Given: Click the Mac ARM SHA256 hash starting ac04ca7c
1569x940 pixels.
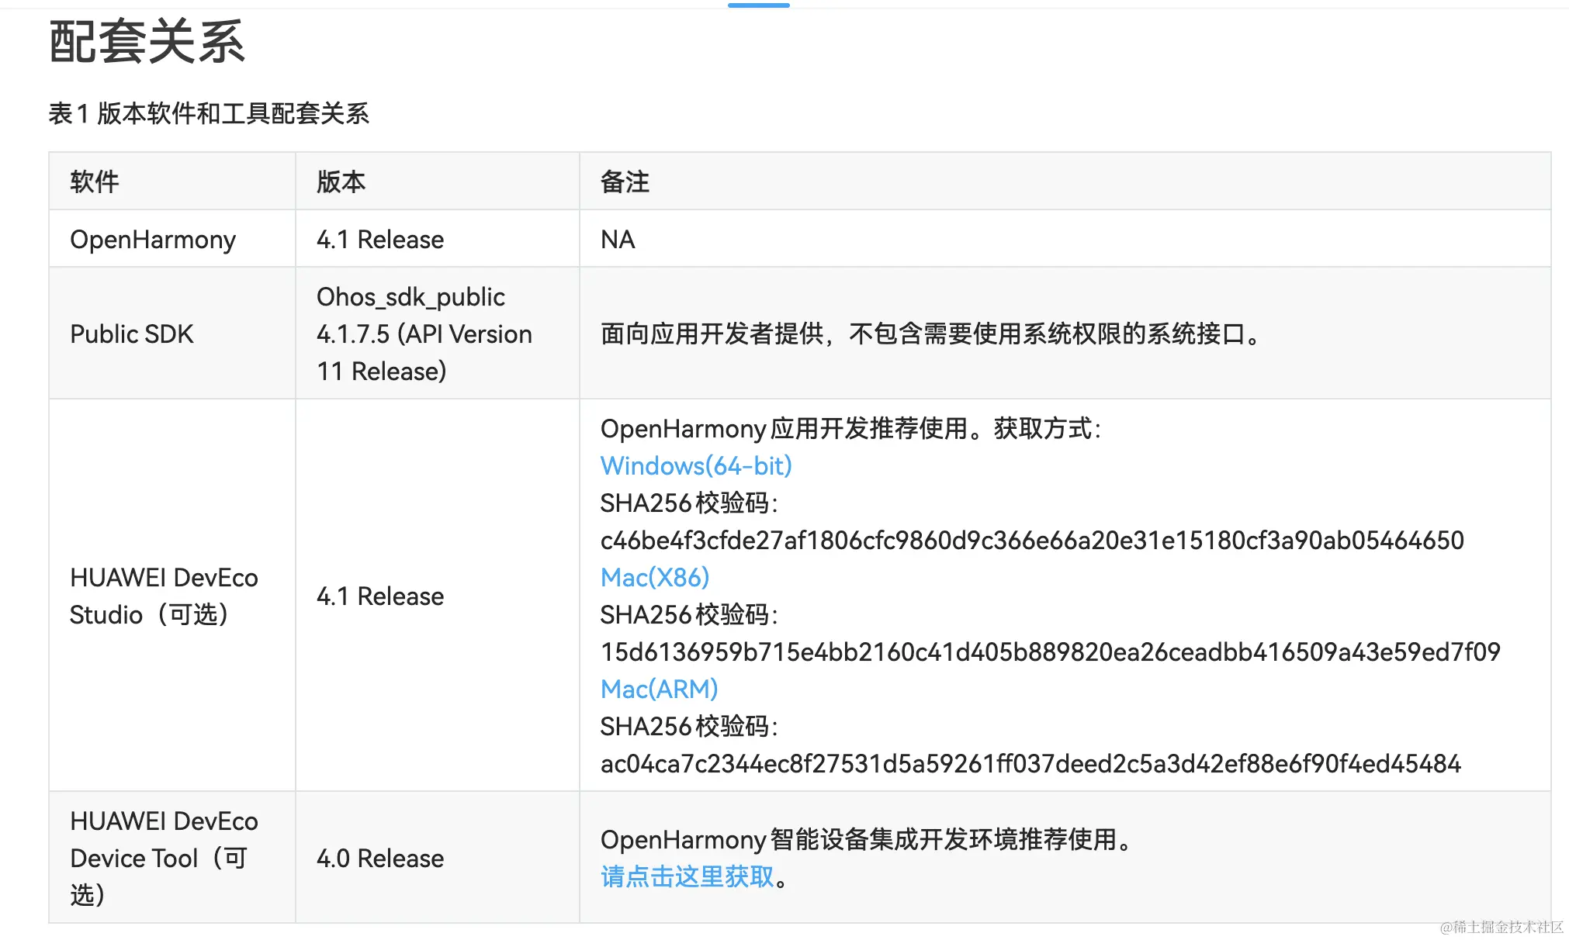Looking at the screenshot, I should point(1030,764).
